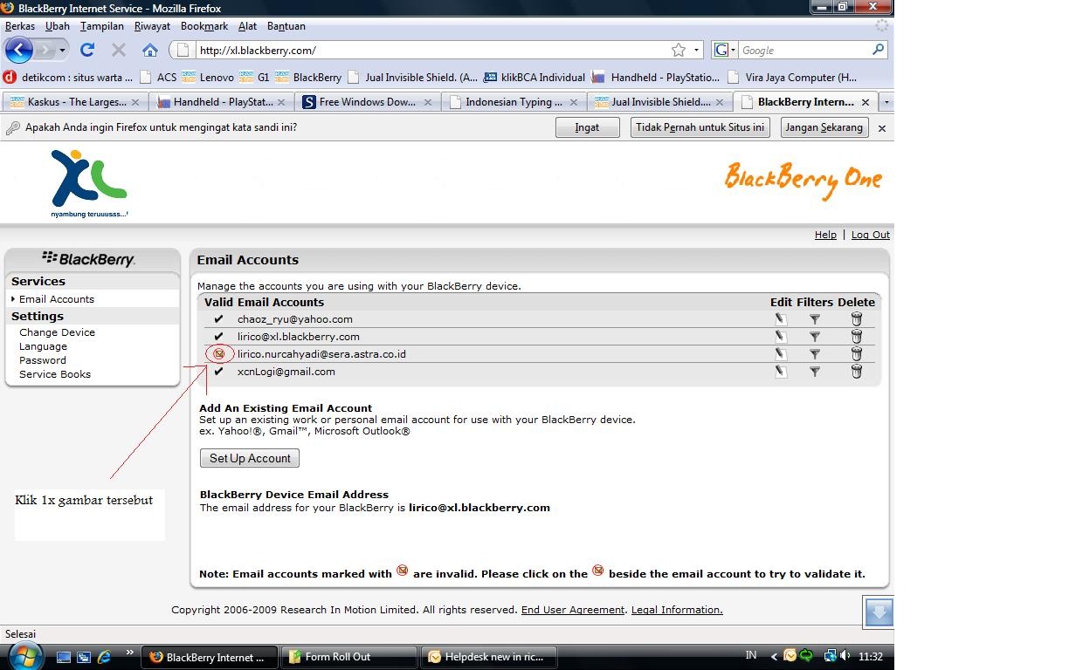Open the End User Agreement link

(x=573, y=610)
